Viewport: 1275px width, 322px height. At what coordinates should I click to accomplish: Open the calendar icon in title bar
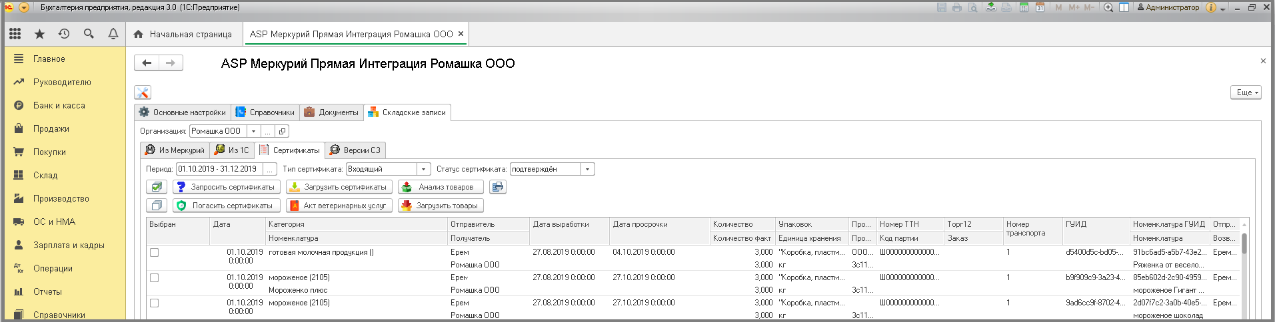pyautogui.click(x=1040, y=7)
